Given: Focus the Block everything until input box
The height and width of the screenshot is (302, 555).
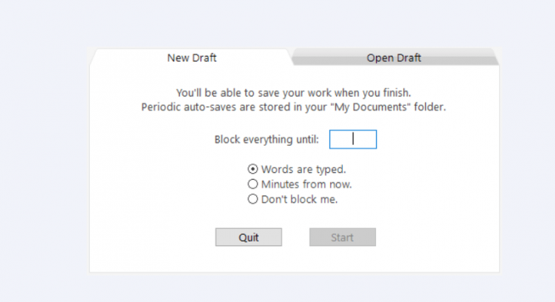Looking at the screenshot, I should (x=353, y=139).
